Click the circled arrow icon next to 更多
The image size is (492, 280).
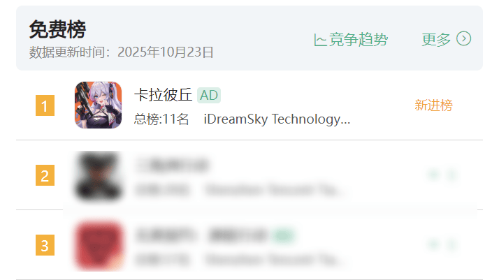pos(463,38)
